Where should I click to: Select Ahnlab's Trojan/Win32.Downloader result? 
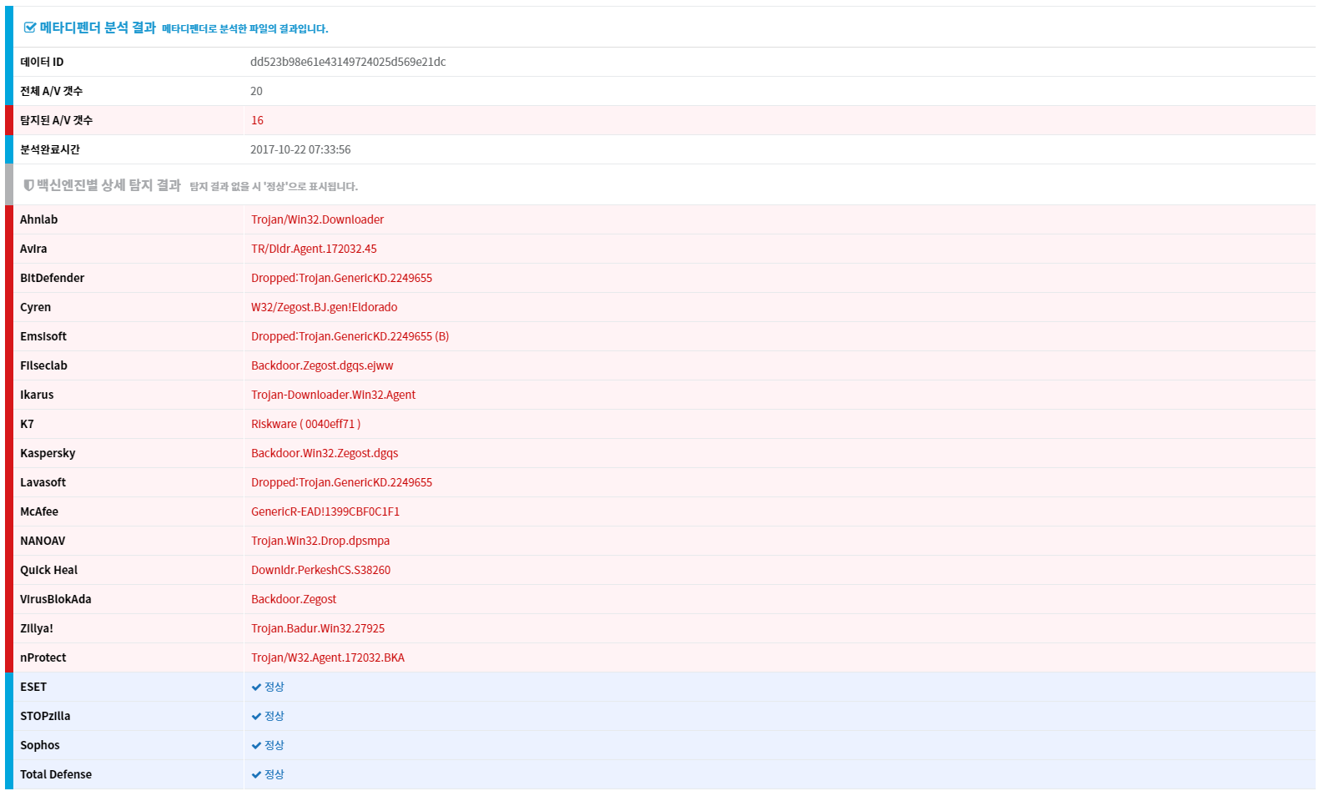pos(317,219)
